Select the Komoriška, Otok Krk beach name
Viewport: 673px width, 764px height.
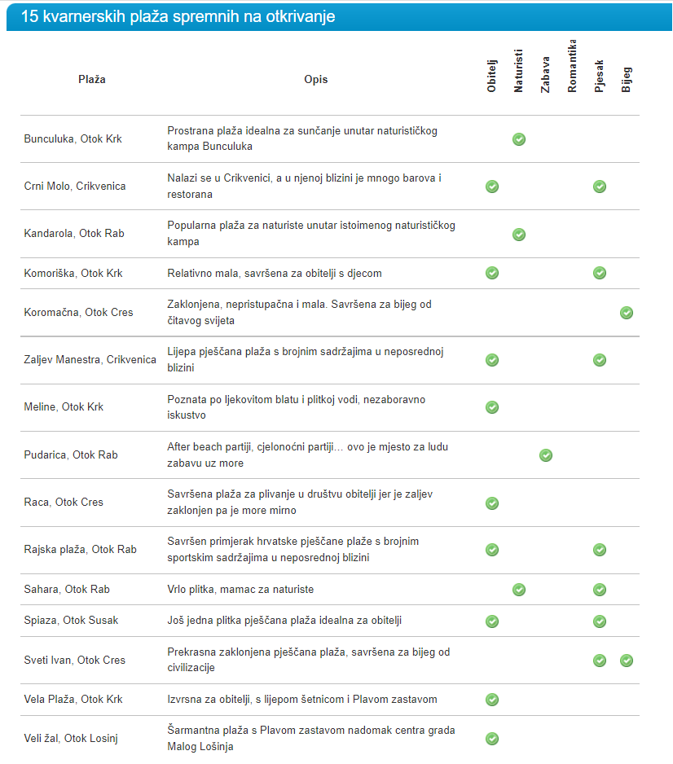(x=73, y=274)
